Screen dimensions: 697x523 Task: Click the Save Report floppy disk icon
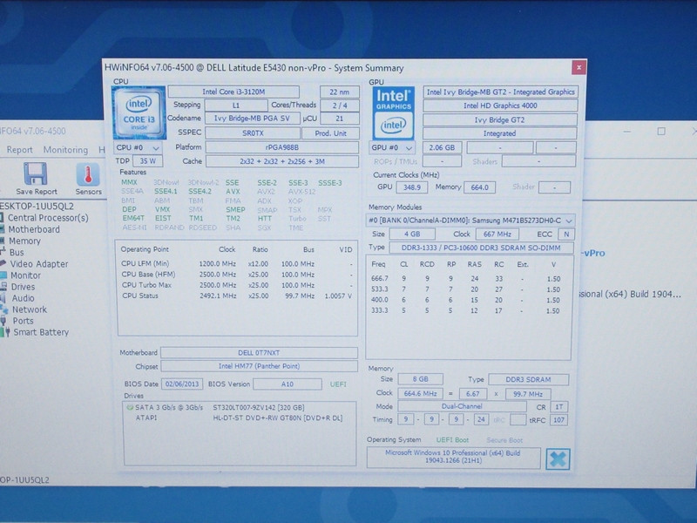[36, 174]
